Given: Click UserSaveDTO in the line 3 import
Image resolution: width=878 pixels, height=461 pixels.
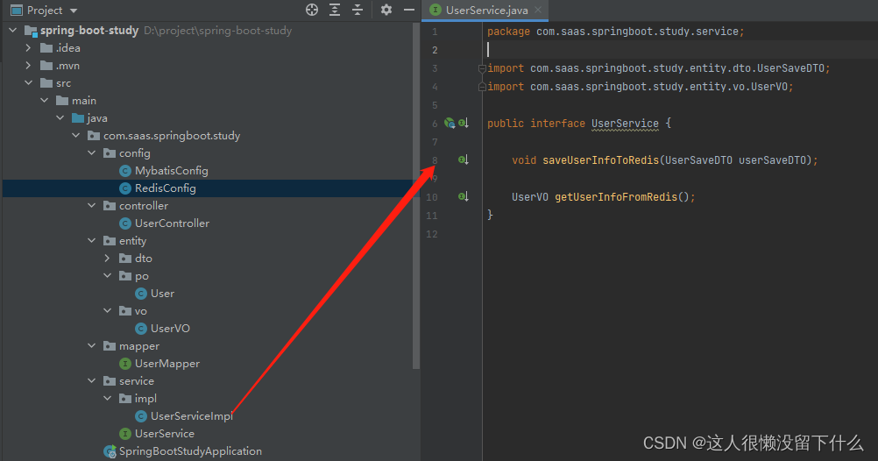Looking at the screenshot, I should tap(790, 68).
